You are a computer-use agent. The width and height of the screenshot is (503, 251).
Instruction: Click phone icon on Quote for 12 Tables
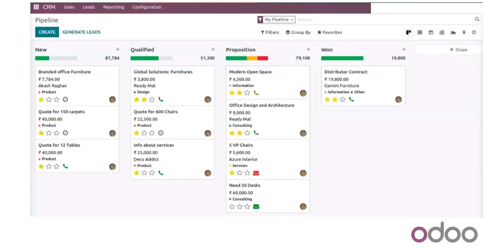pyautogui.click(x=65, y=166)
